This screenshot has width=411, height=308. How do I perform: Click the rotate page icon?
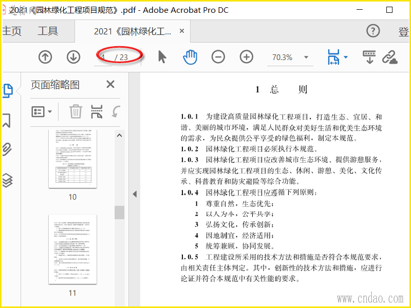pyautogui.click(x=116, y=111)
